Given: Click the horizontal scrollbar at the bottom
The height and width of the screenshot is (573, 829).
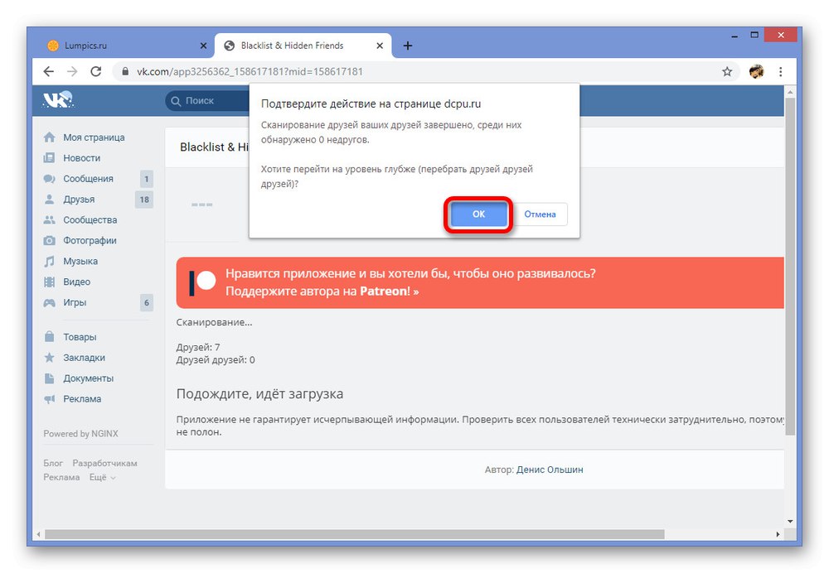Looking at the screenshot, I should pyautogui.click(x=354, y=534).
